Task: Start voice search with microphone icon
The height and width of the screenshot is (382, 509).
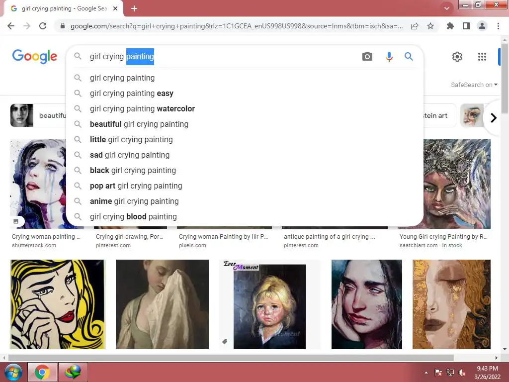Action: (389, 57)
